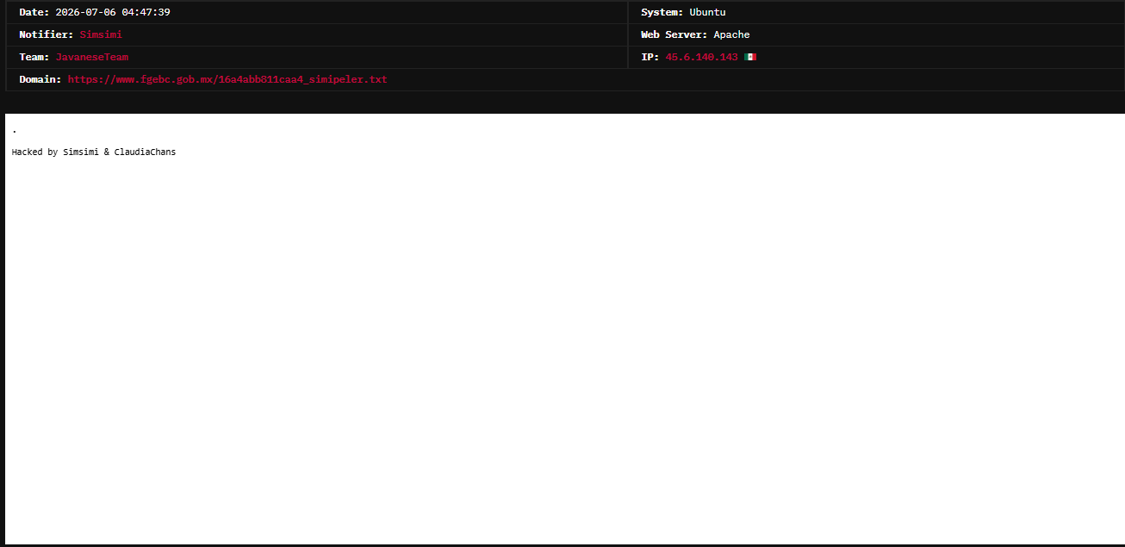Open the JavaneseTeam team link

(92, 57)
